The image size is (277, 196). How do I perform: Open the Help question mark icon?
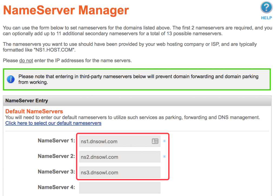coord(266,8)
